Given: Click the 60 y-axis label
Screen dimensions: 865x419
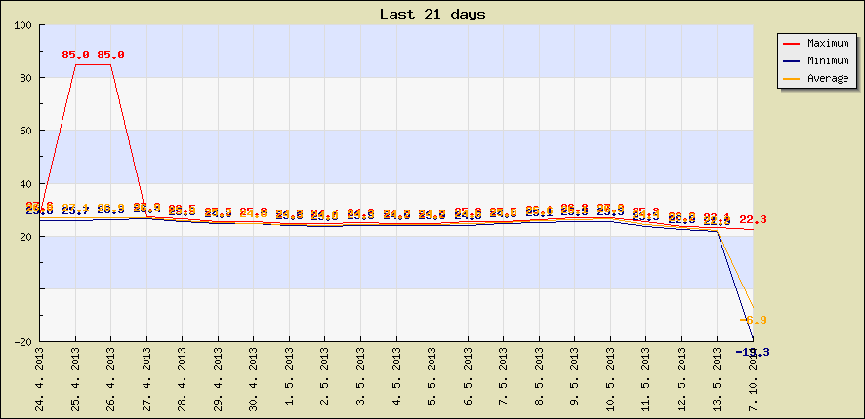Looking at the screenshot, I should coord(25,131).
